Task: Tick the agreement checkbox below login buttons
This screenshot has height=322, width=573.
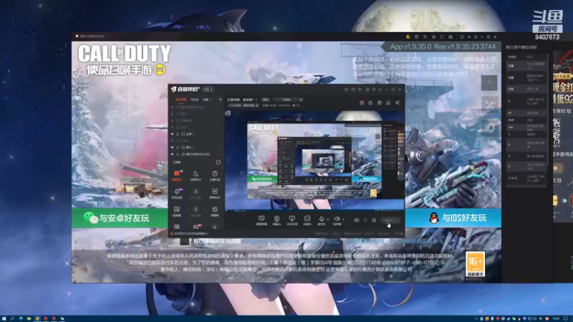Action: click(x=185, y=241)
